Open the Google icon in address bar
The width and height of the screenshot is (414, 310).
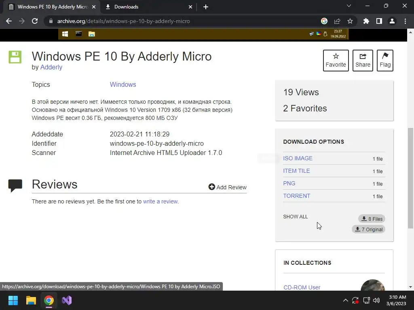(x=324, y=21)
